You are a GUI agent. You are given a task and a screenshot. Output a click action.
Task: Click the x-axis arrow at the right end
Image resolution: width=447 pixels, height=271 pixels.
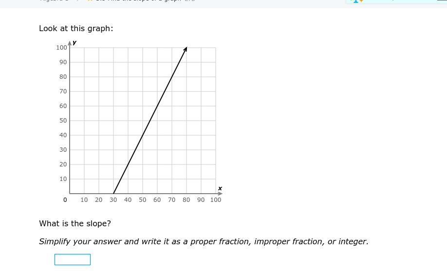[x=220, y=193]
